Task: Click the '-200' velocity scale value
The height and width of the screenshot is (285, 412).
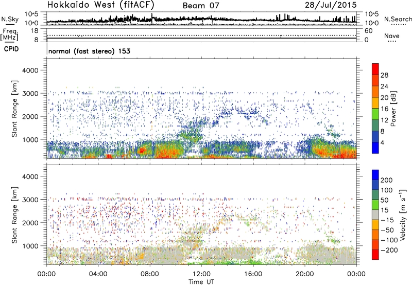Action: point(389,250)
